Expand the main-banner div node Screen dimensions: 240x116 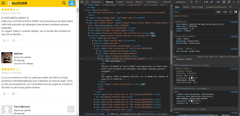tap(87, 20)
